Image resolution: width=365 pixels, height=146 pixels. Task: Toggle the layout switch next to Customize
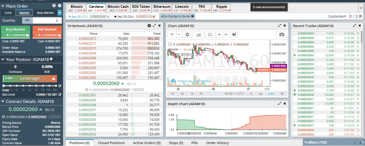point(355,16)
